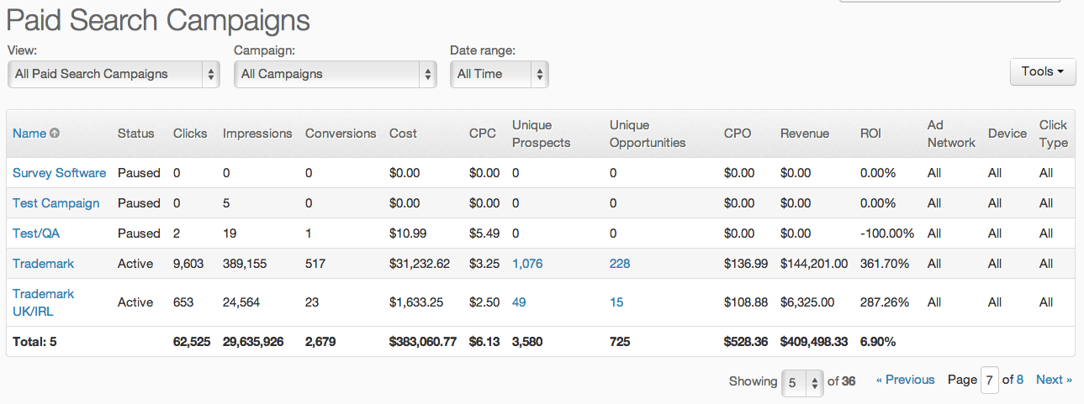The width and height of the screenshot is (1084, 404).
Task: Jump to last page 8 link
Action: point(1020,380)
